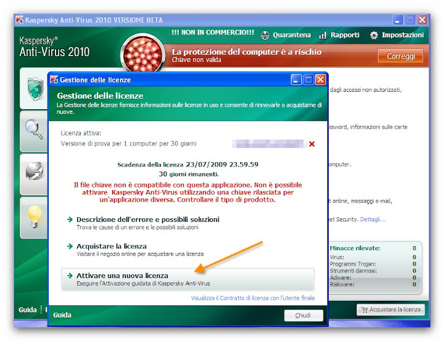Click the Correggi button

(400, 55)
